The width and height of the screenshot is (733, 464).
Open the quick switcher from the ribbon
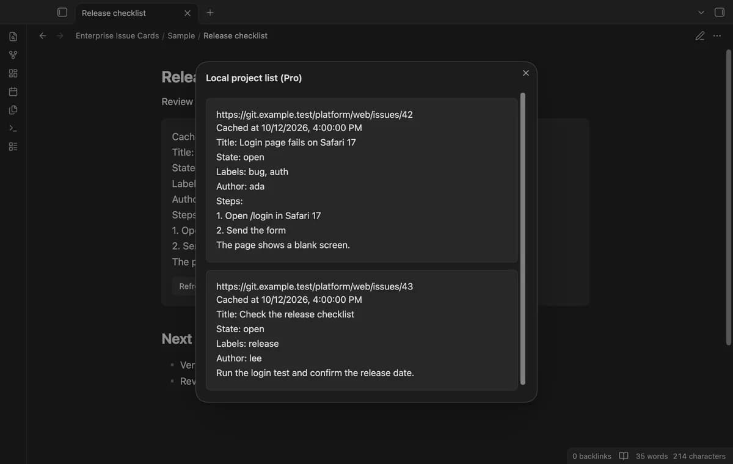(13, 37)
